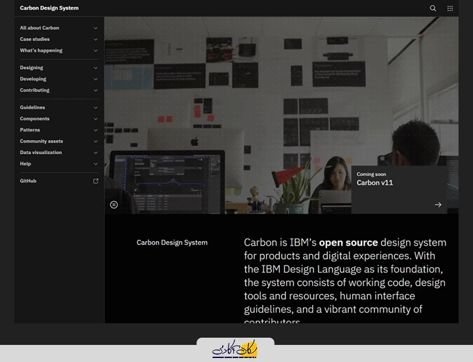Pause the hero background video
This screenshot has height=362, width=473.
(x=114, y=205)
